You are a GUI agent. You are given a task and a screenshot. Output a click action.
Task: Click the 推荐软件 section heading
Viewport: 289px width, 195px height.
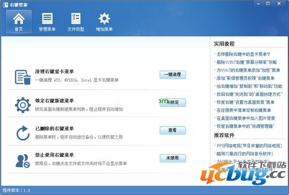click(224, 135)
